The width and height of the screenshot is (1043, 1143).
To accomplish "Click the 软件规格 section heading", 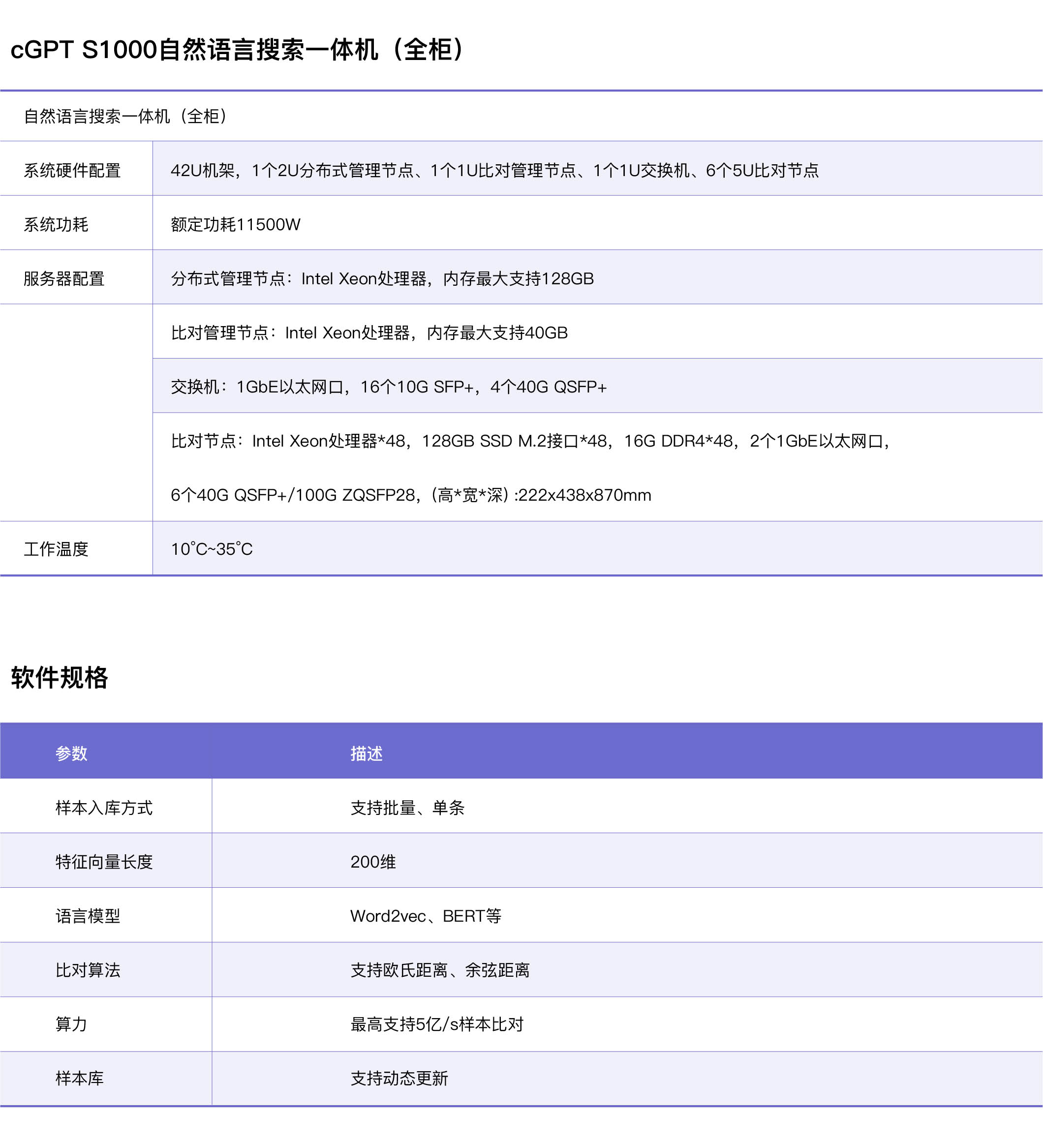I will point(60,678).
